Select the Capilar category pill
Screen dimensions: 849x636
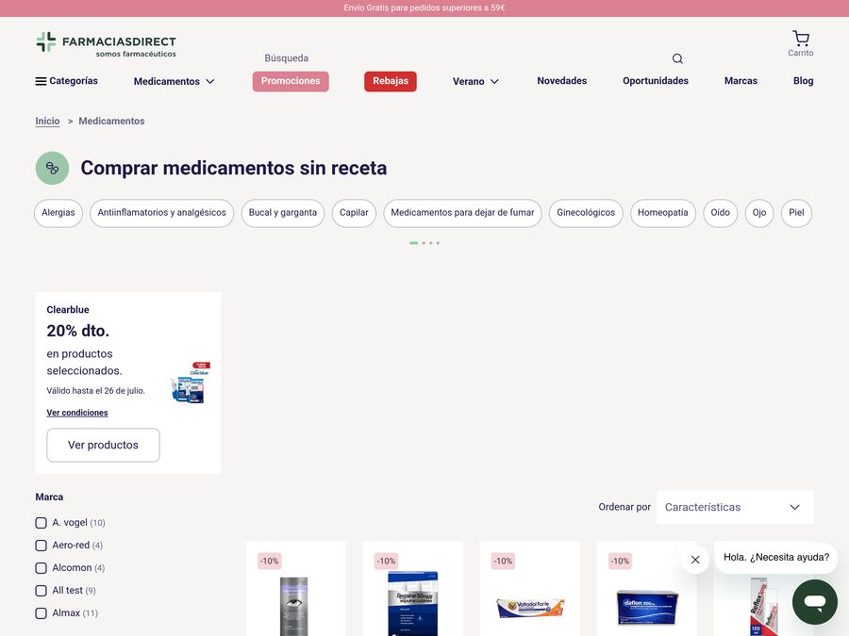(x=354, y=213)
